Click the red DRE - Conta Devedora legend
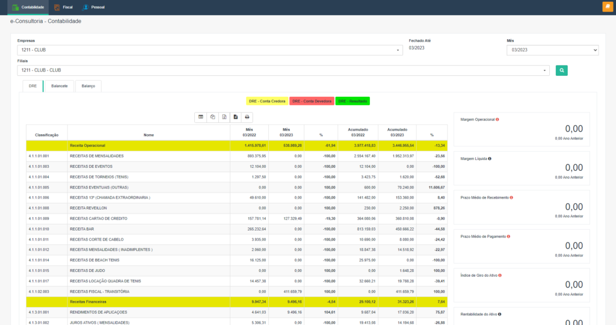Image resolution: width=616 pixels, height=325 pixels. (312, 101)
